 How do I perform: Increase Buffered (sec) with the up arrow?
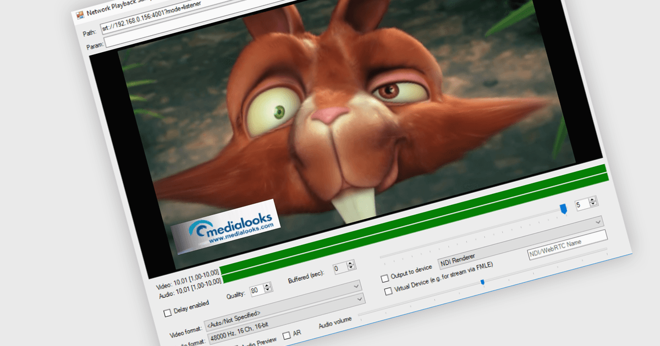(x=350, y=263)
